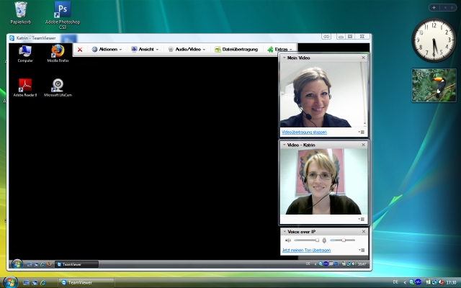Click the DE language indicator in remote taskbar
Viewport: 461px width, 288px height.
click(308, 264)
